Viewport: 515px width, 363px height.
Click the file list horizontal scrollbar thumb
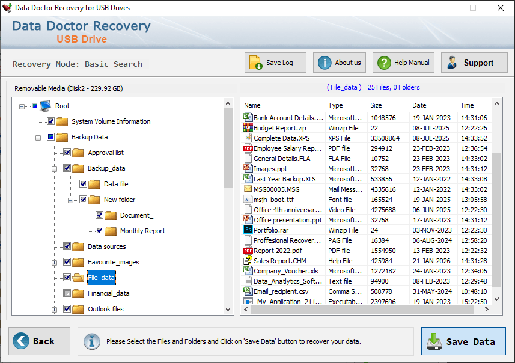click(x=362, y=310)
